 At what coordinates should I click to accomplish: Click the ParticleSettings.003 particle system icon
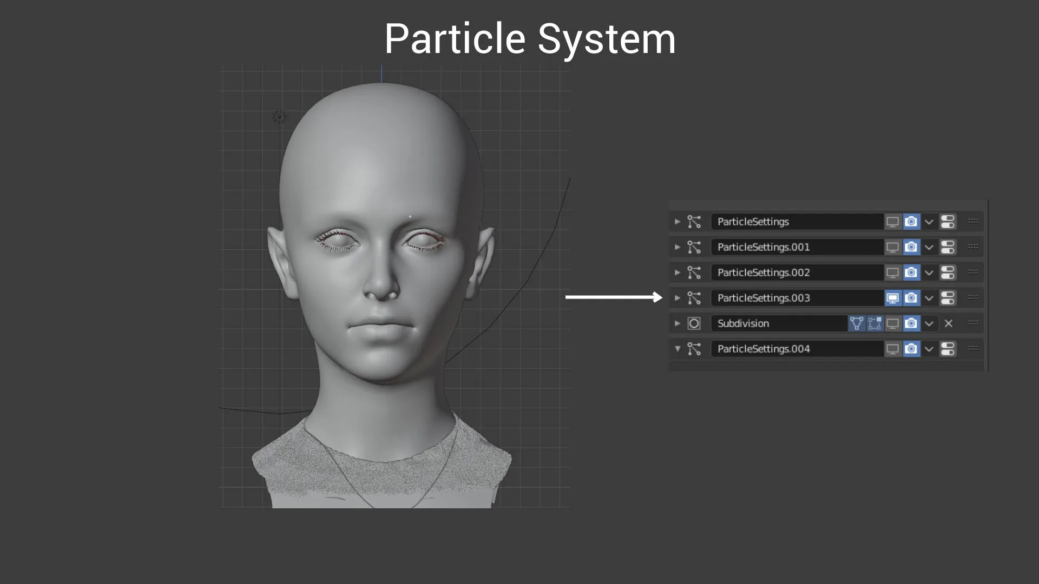694,298
